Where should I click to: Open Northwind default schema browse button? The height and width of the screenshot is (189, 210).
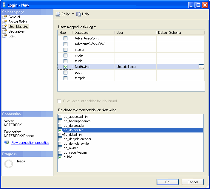[201, 67]
